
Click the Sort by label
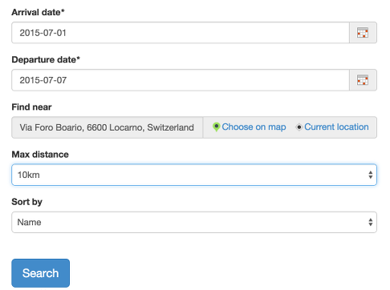(26, 202)
